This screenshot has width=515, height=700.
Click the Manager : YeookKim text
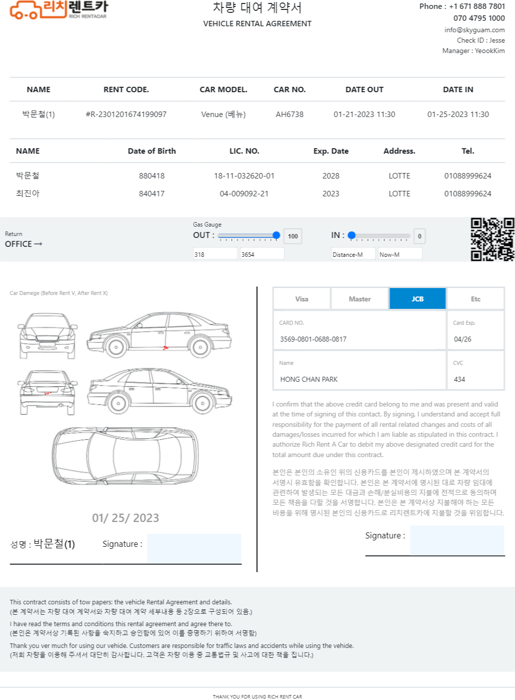click(x=473, y=51)
